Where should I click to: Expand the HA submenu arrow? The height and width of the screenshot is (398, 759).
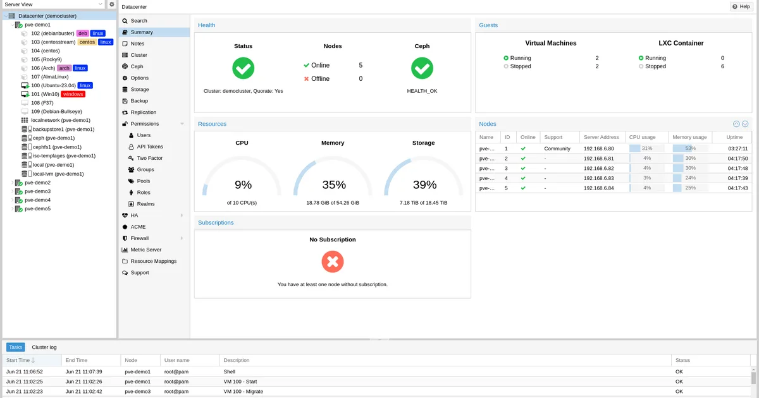(x=182, y=215)
